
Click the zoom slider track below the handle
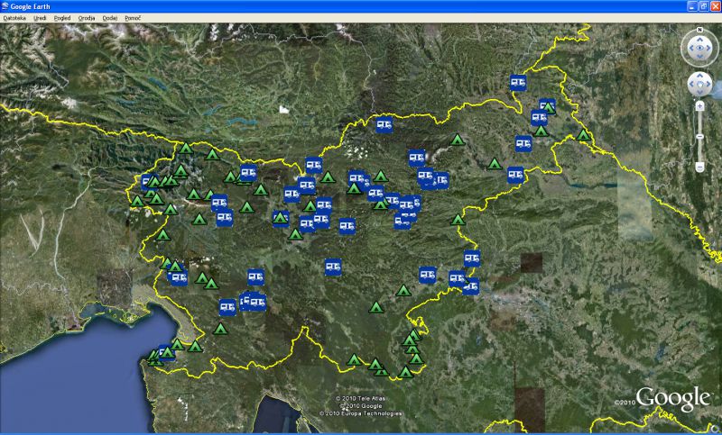700,150
